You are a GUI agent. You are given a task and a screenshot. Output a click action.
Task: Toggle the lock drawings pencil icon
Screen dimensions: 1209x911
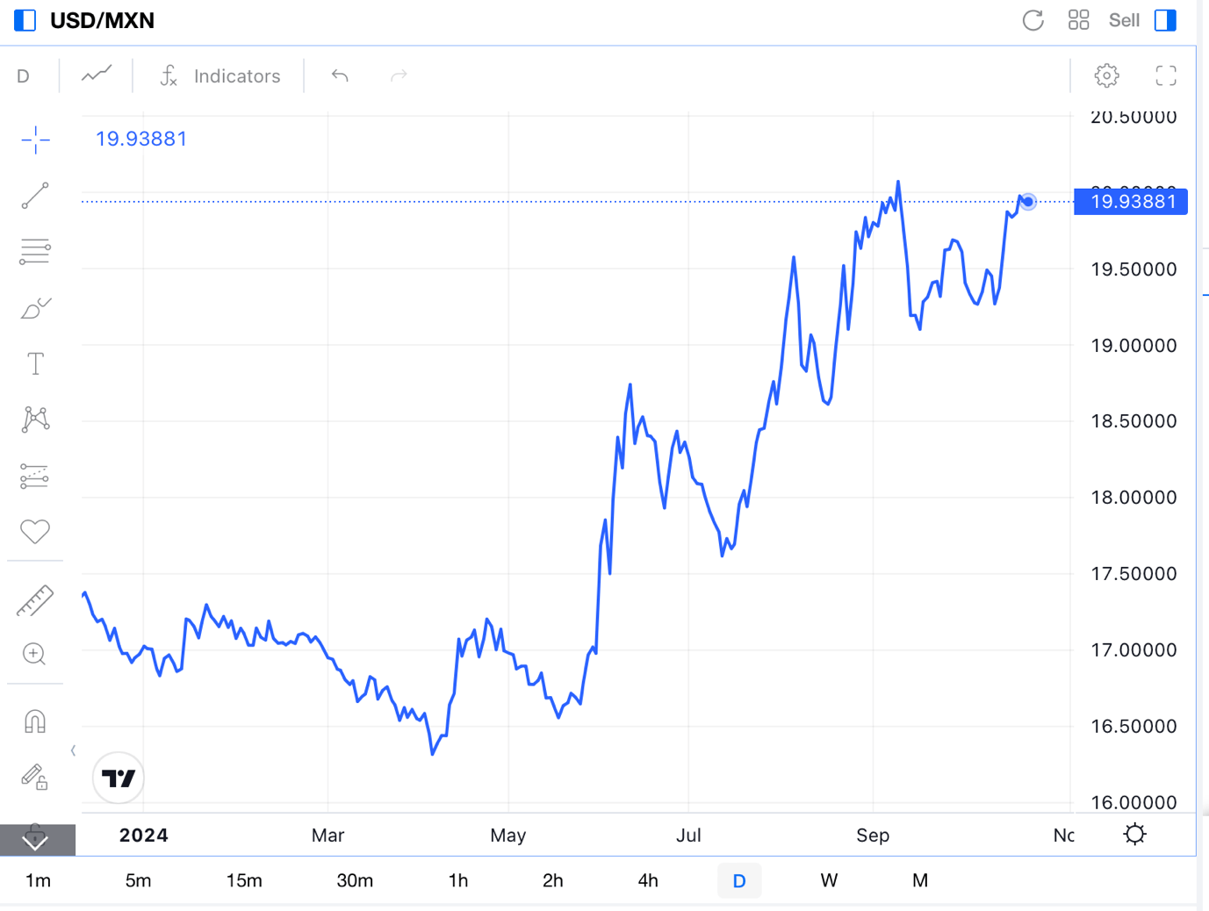click(35, 777)
